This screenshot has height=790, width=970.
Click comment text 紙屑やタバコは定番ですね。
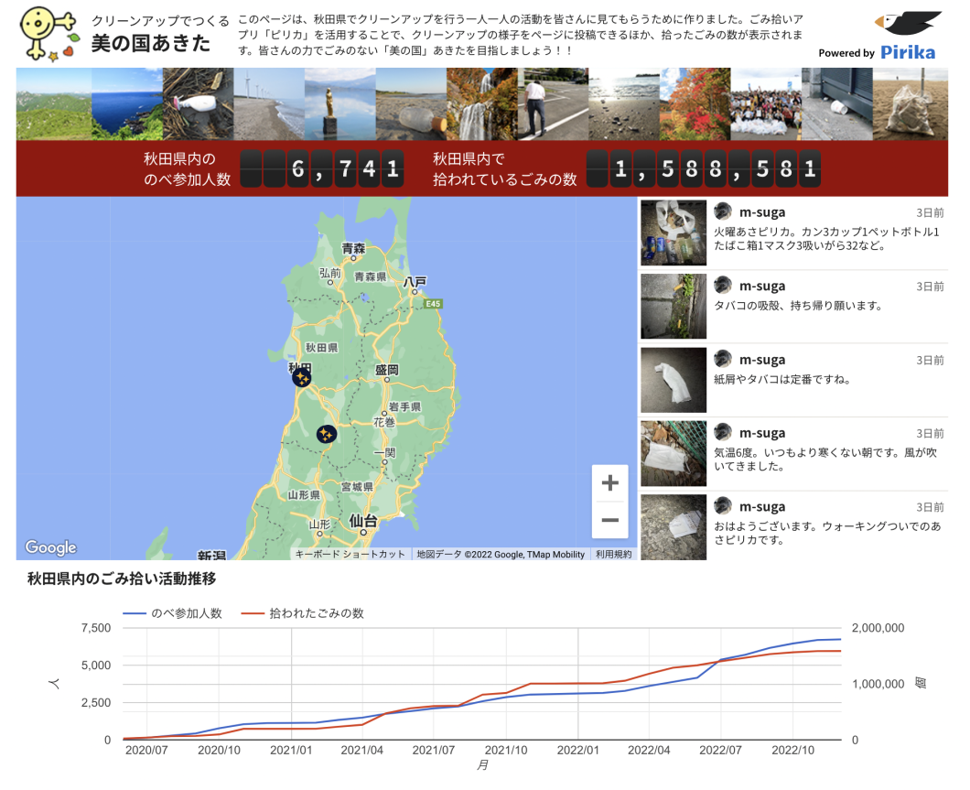coord(782,379)
